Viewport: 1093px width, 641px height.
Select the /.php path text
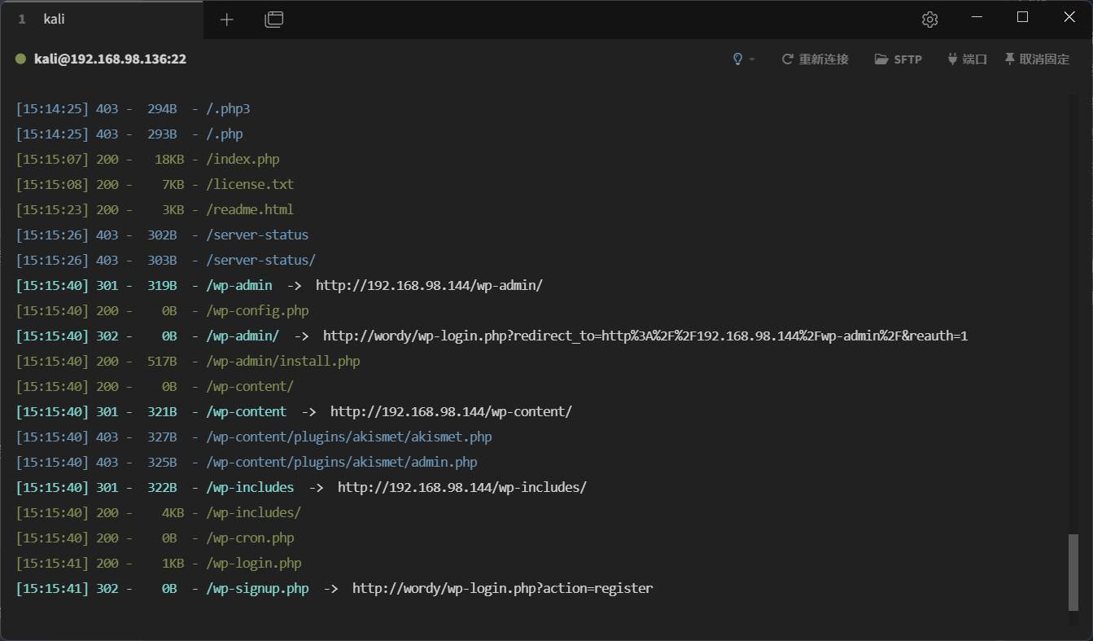[225, 134]
